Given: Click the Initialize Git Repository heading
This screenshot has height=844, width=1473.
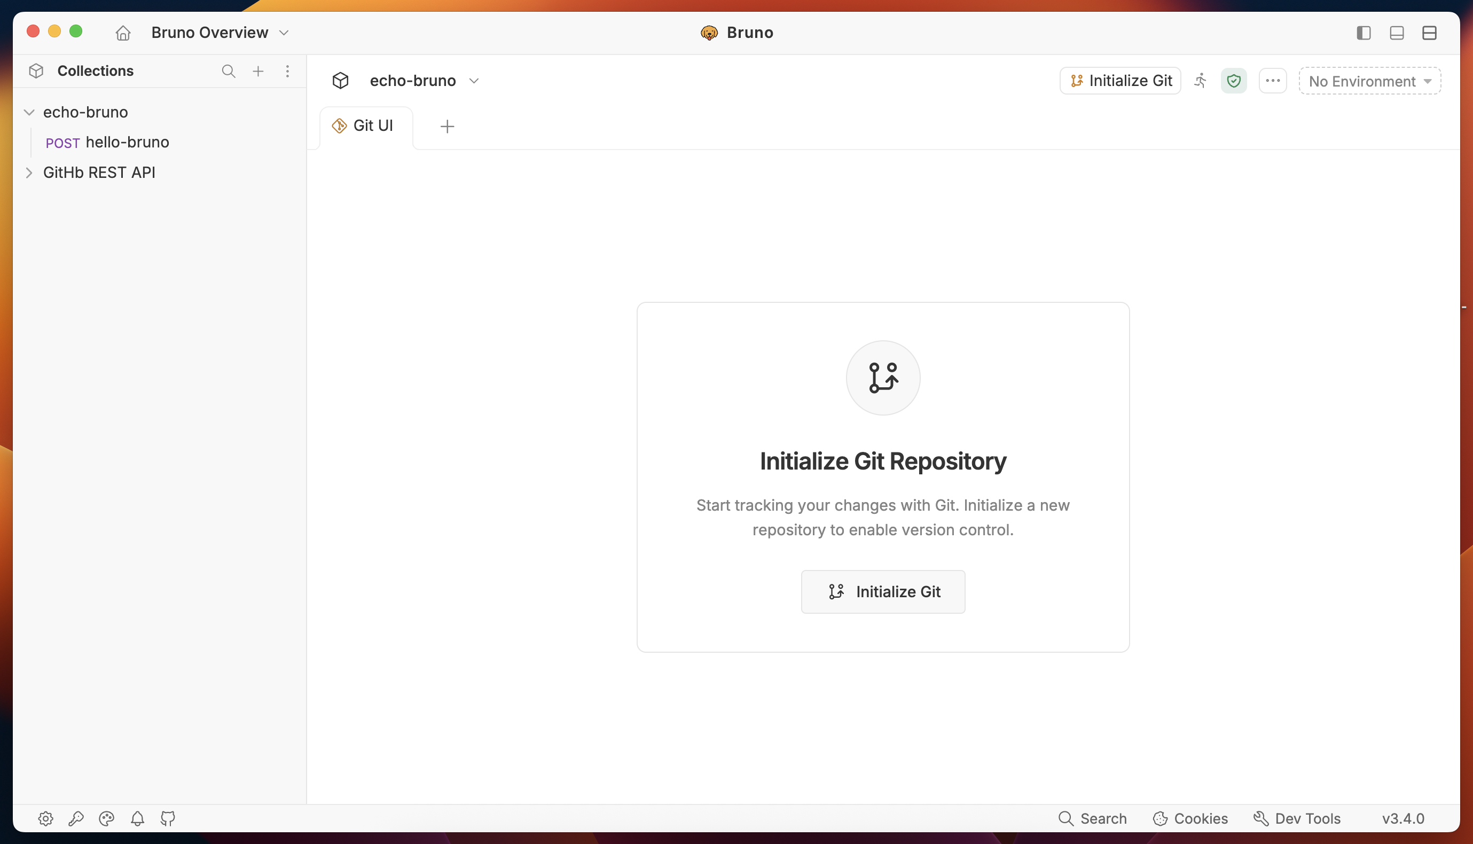Looking at the screenshot, I should point(882,462).
